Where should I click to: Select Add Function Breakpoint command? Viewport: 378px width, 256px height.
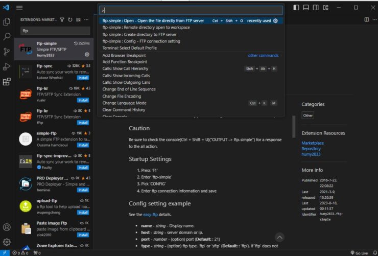(191, 62)
